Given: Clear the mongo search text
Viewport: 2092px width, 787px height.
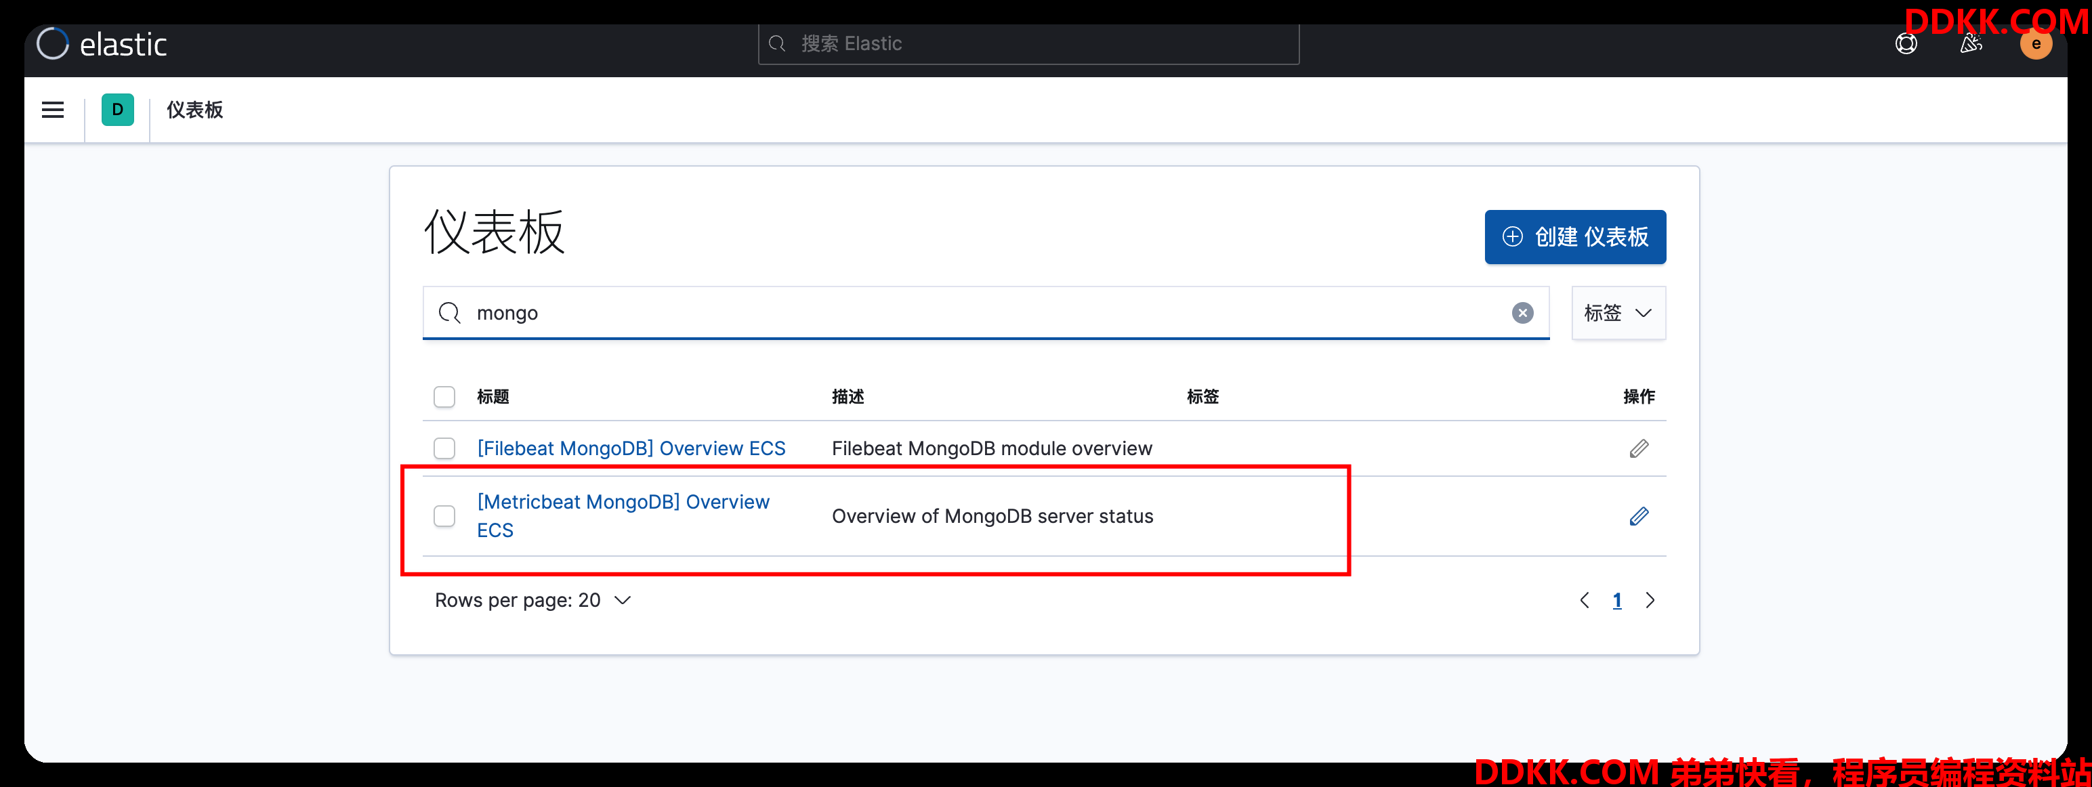Looking at the screenshot, I should (1523, 313).
